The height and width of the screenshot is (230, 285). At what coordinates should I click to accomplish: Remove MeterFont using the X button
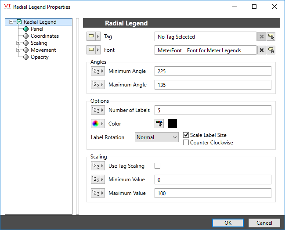click(x=262, y=50)
